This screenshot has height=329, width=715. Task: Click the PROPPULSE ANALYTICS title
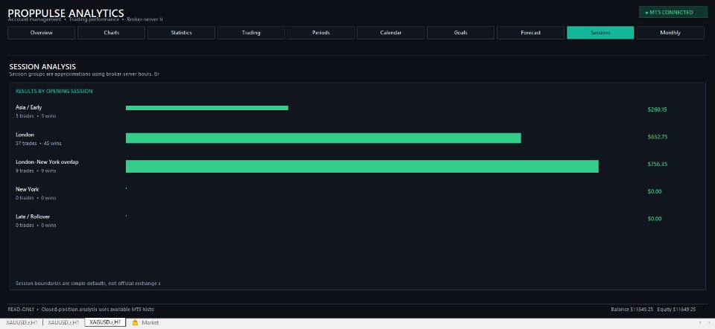click(x=66, y=13)
